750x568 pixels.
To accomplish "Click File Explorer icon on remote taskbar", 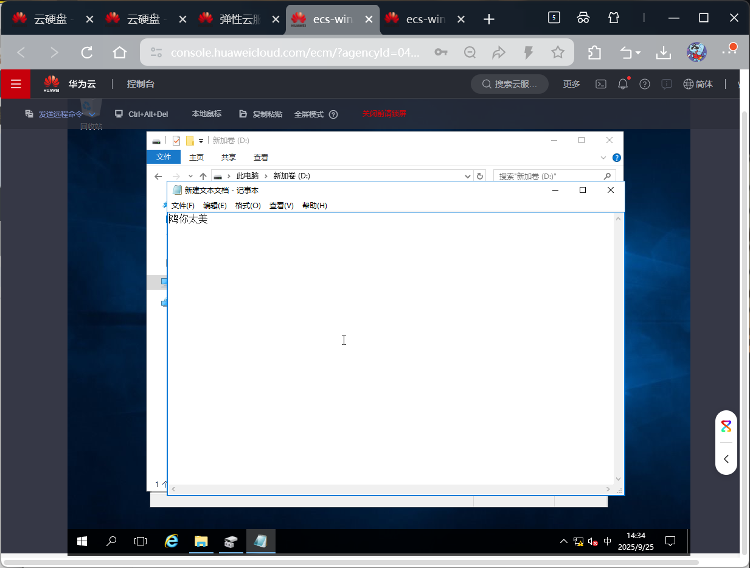I will (201, 541).
